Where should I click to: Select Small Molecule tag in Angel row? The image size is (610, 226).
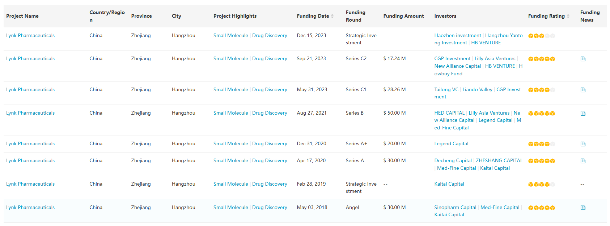coord(230,208)
